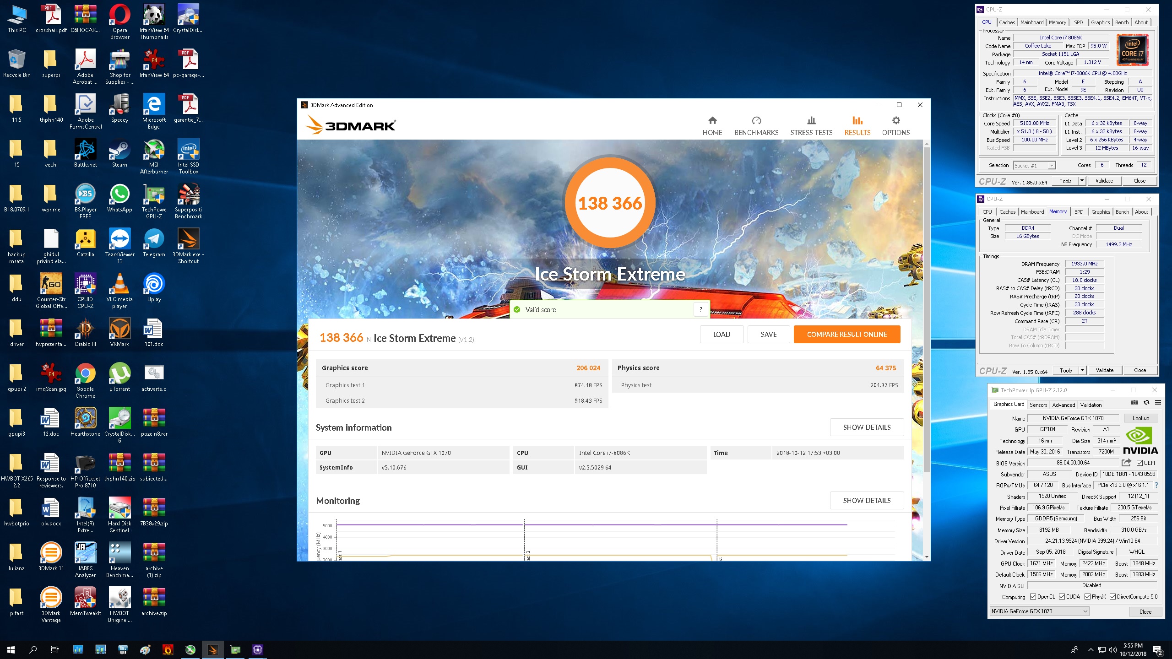Show details for Monitoring
1172x659 pixels.
tap(867, 500)
